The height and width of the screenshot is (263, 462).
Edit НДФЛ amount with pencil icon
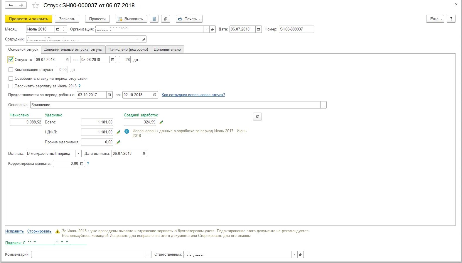118,132
